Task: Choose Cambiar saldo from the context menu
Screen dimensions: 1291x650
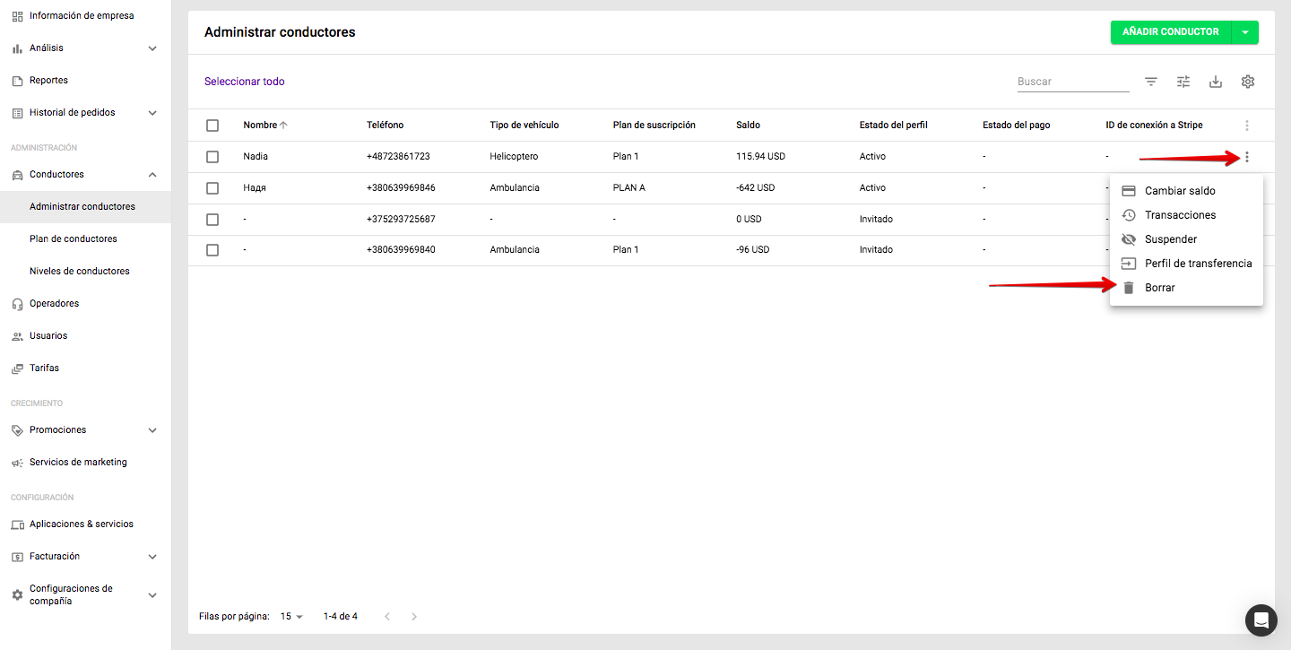Action: pyautogui.click(x=1186, y=191)
